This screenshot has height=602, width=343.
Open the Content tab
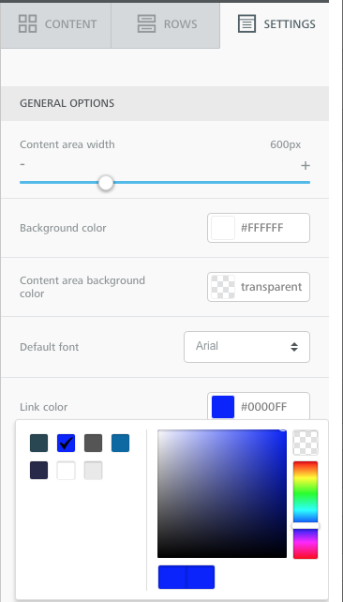56,24
